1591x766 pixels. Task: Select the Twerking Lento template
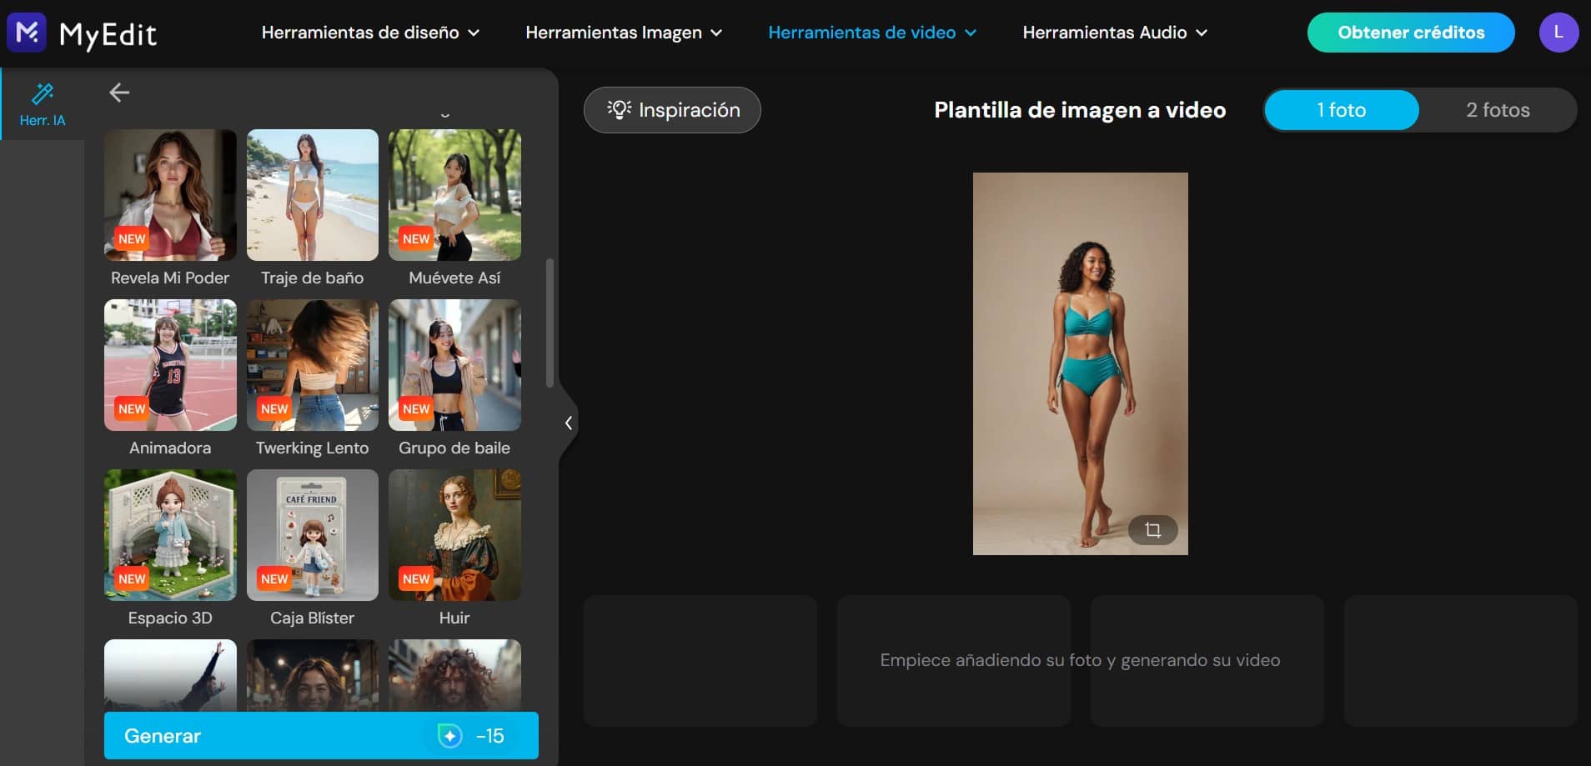[x=312, y=365]
